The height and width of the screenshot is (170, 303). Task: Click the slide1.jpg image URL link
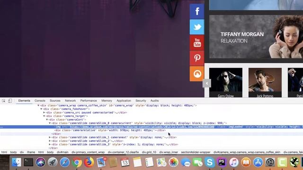142,127
